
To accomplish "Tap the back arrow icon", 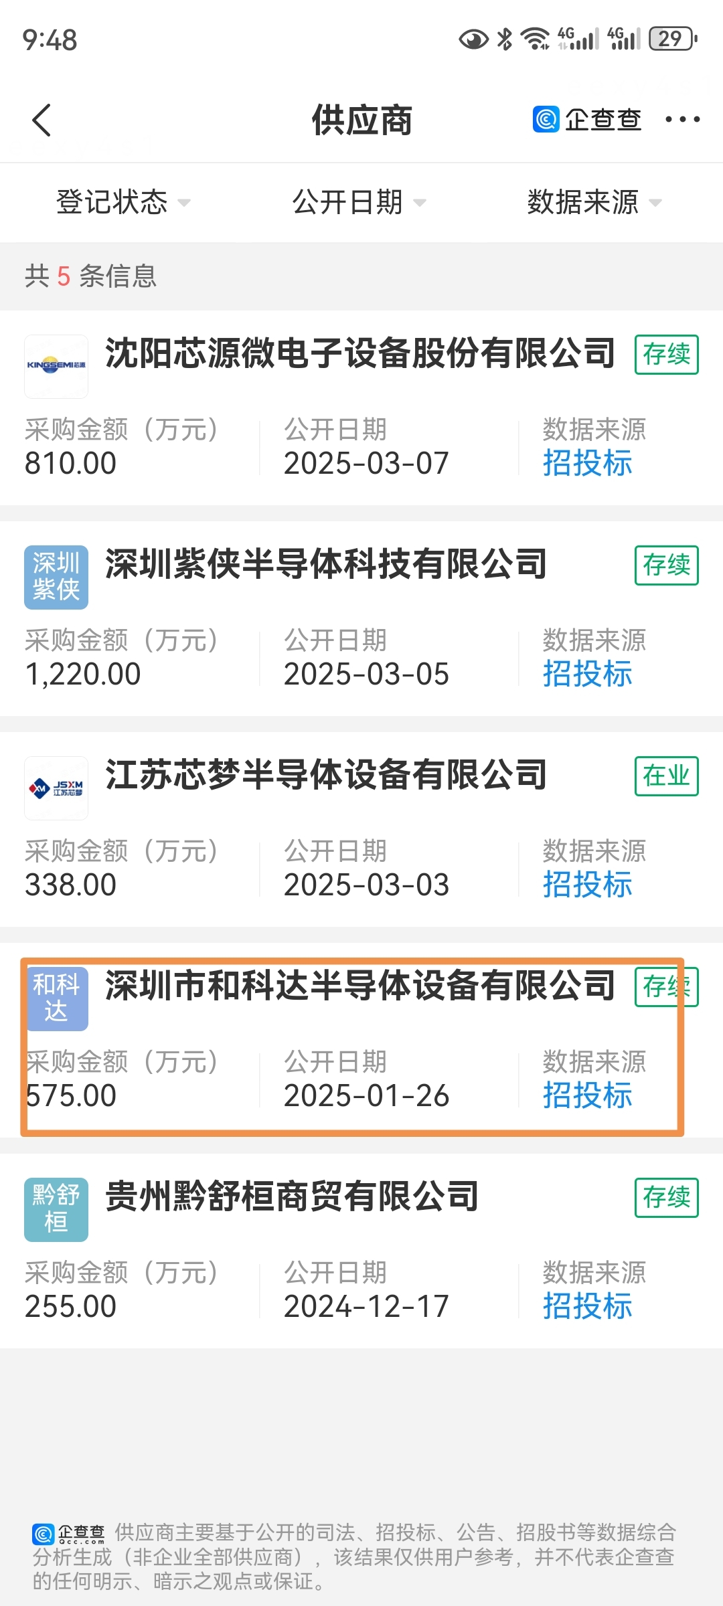I will [42, 120].
